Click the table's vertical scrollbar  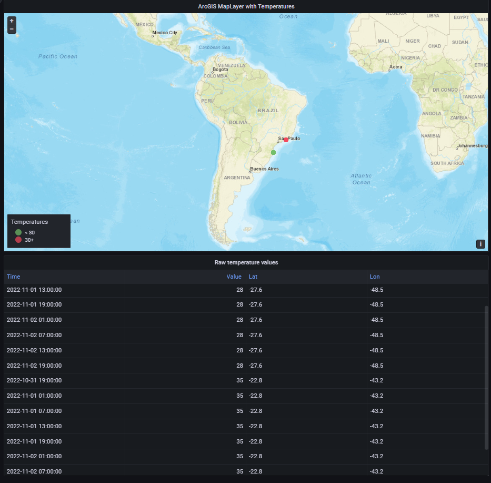coord(486,377)
